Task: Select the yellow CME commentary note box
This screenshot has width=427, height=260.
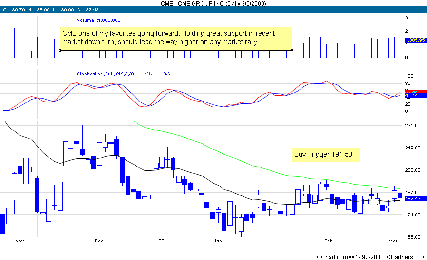Action: [176, 38]
